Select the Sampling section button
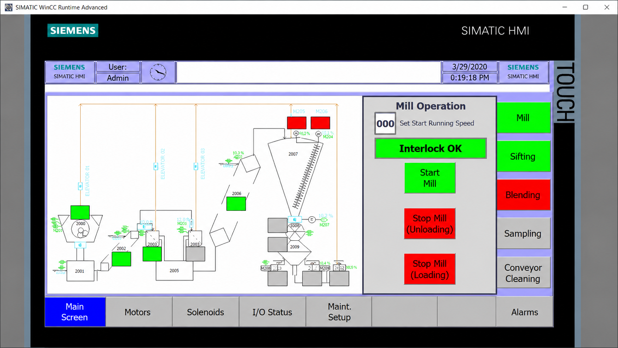The width and height of the screenshot is (618, 348). tap(523, 233)
